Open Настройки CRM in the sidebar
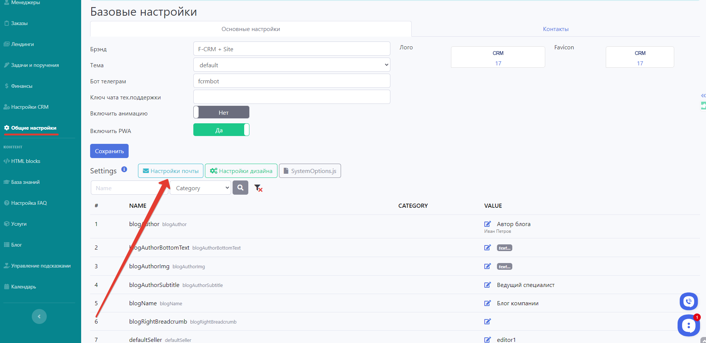 coord(30,107)
